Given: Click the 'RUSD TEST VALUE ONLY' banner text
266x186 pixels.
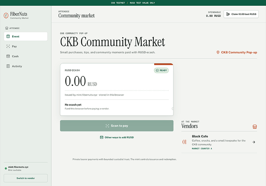Looking at the screenshot, I should coord(142,3).
